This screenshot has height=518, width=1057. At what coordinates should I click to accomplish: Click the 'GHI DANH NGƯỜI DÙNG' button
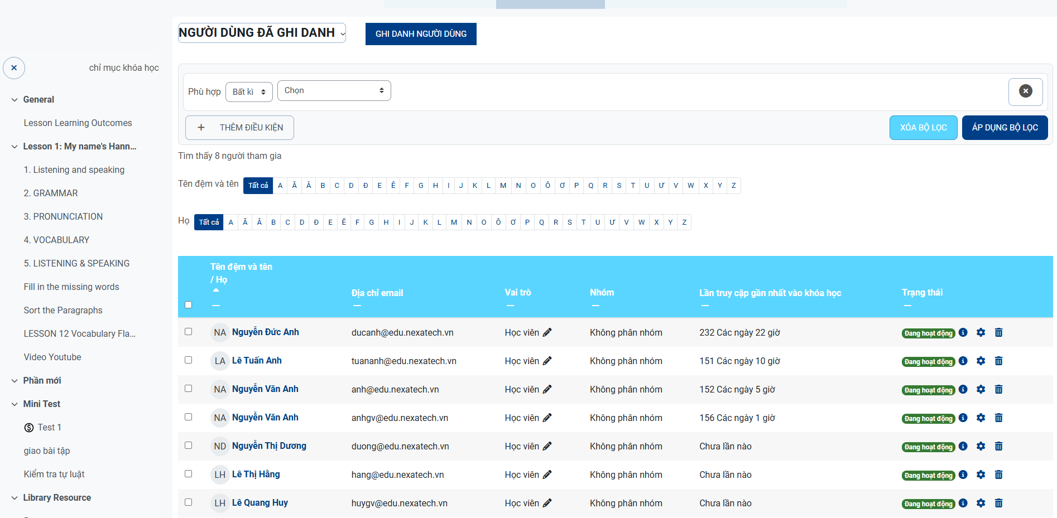[421, 34]
